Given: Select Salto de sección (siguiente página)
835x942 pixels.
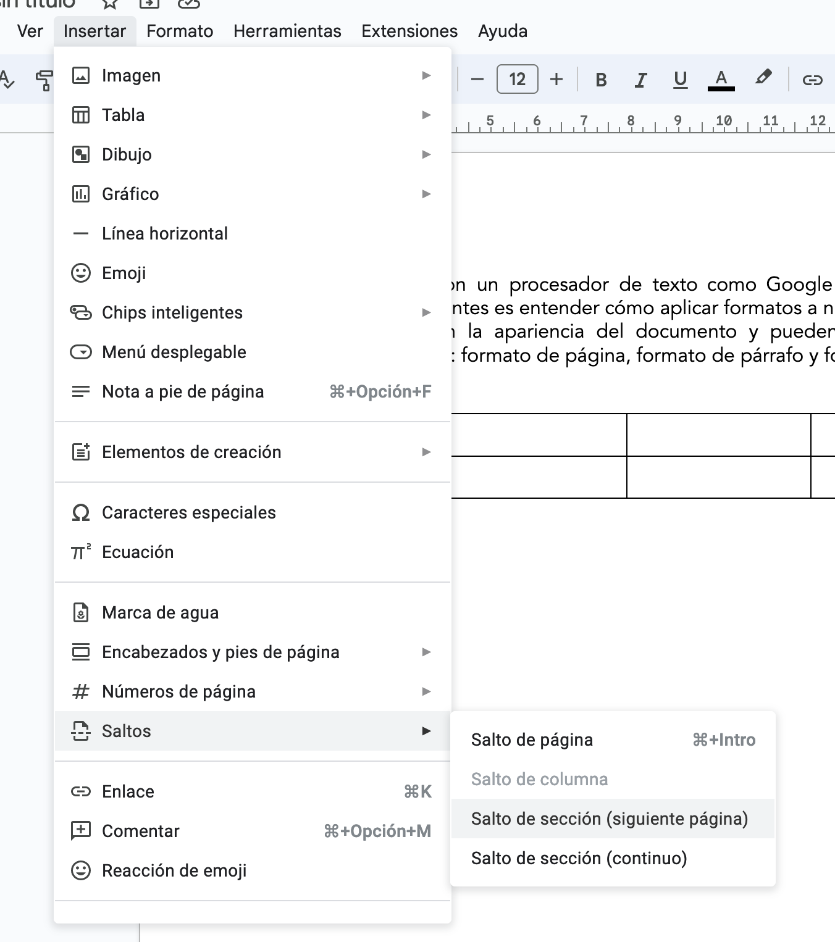Looking at the screenshot, I should pos(609,819).
